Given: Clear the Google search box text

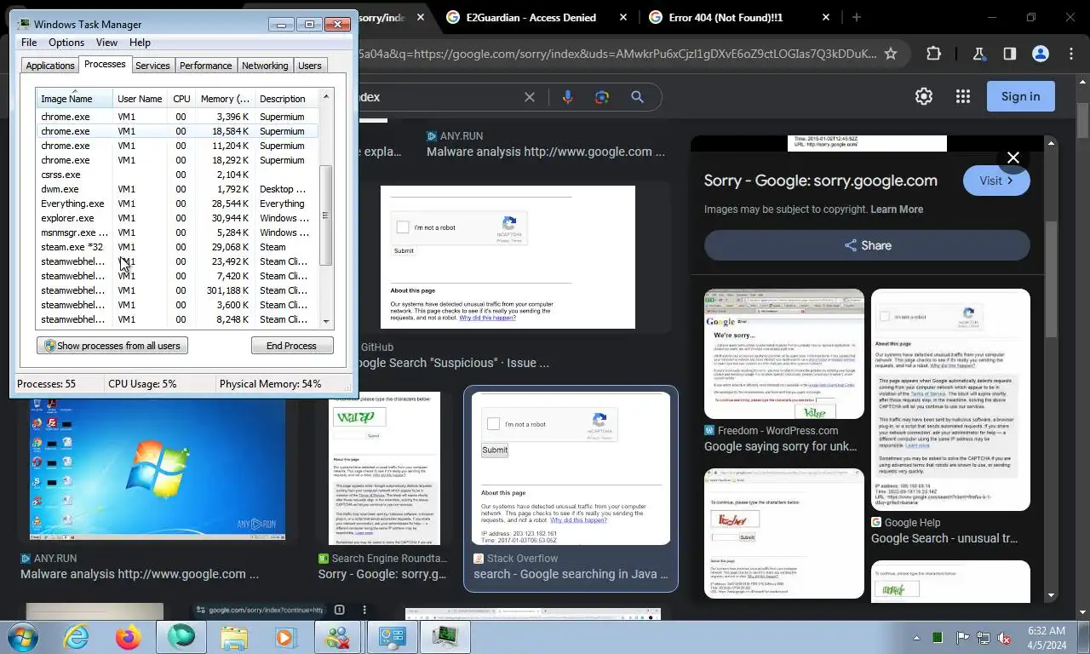Looking at the screenshot, I should pos(529,97).
